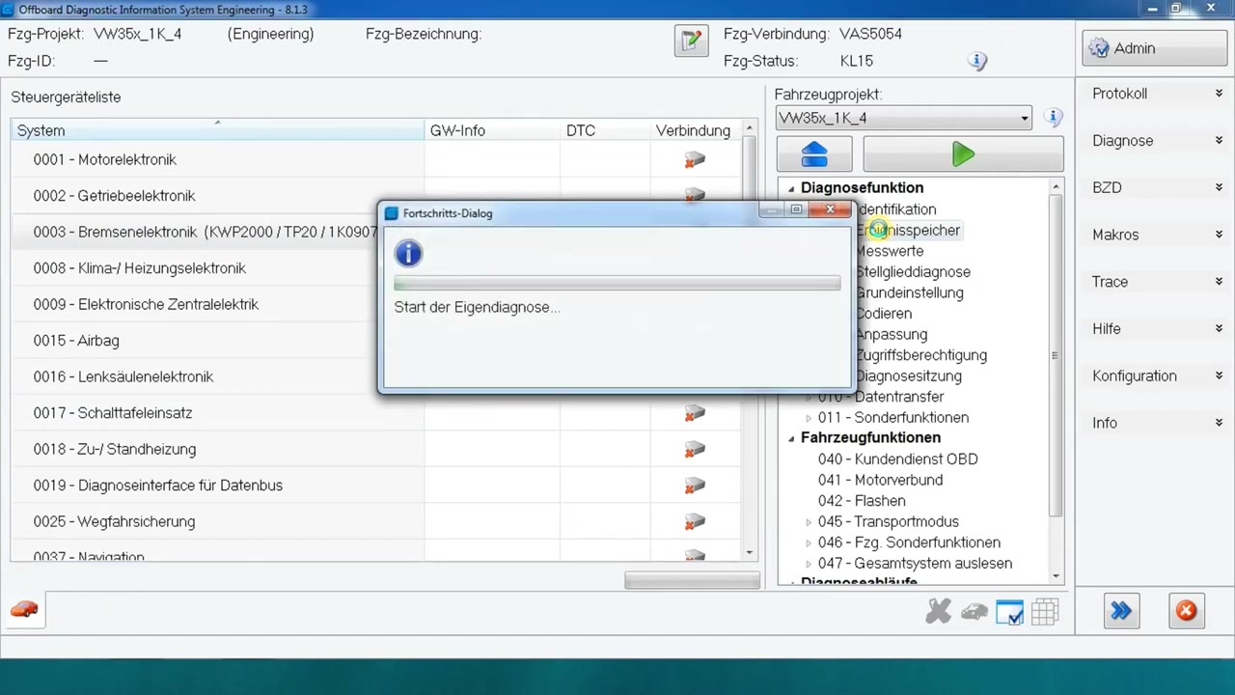
Task: Click the Fzg-Status info icon
Action: [977, 61]
